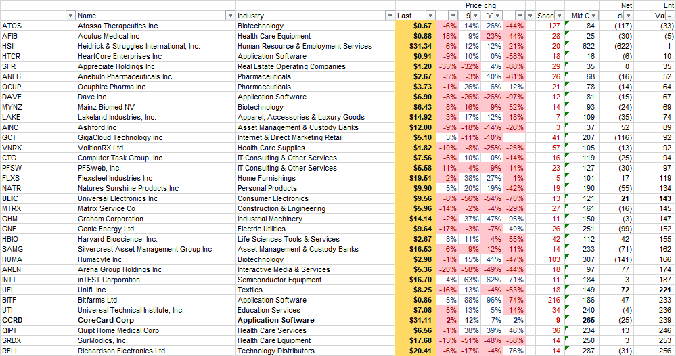Click 'Life Sciences Tools & Services' cell
Screen dimensions: 676x356
pyautogui.click(x=315, y=239)
